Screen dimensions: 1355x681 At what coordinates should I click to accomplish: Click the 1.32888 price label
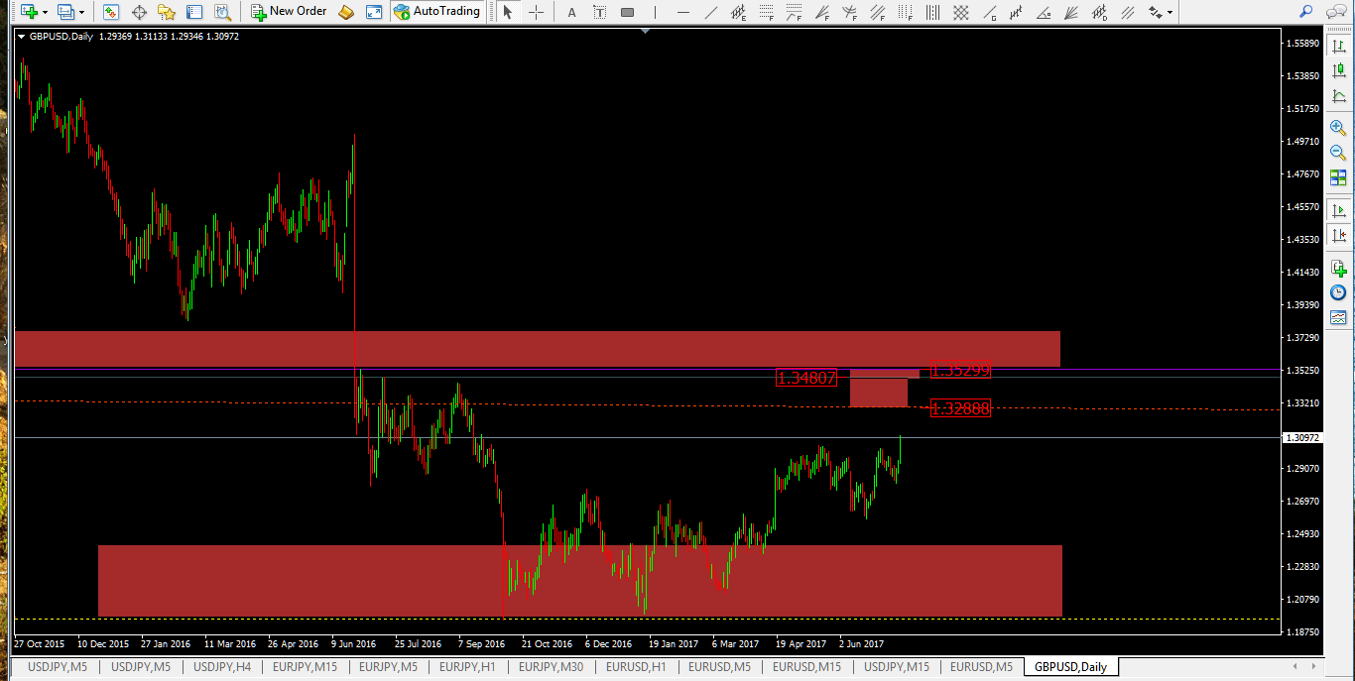(960, 407)
